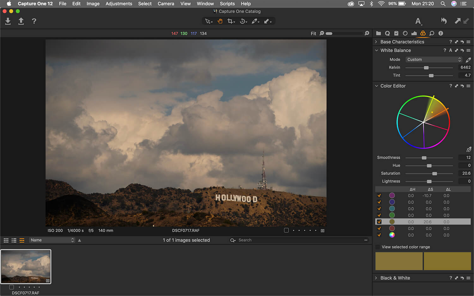The image size is (474, 296).
Task: Toggle the selected yellow range checkbox
Action: coord(379,222)
